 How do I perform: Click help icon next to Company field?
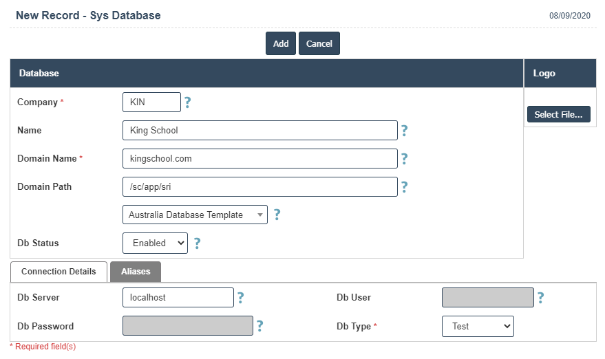[x=187, y=102]
